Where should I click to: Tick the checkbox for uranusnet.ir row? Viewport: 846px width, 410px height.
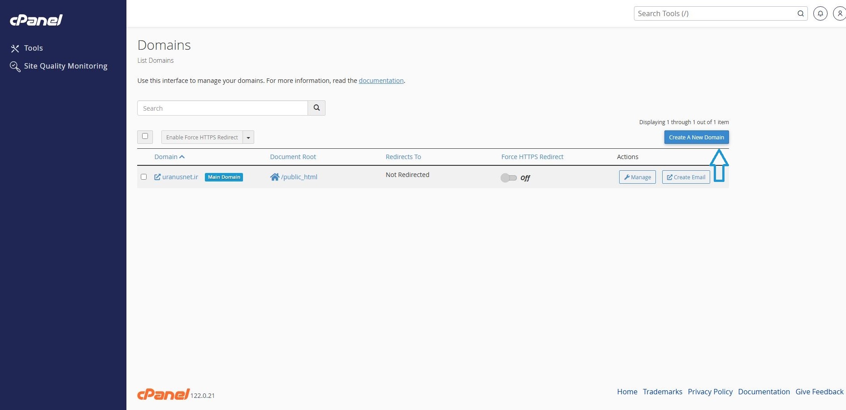[143, 177]
